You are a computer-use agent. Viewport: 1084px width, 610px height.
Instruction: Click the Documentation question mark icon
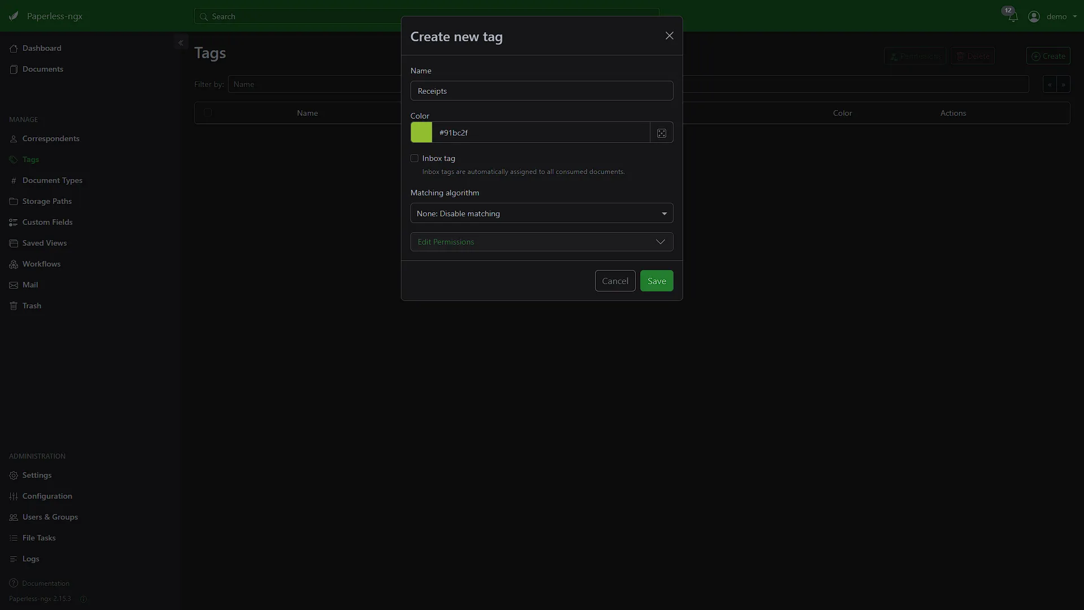(14, 583)
